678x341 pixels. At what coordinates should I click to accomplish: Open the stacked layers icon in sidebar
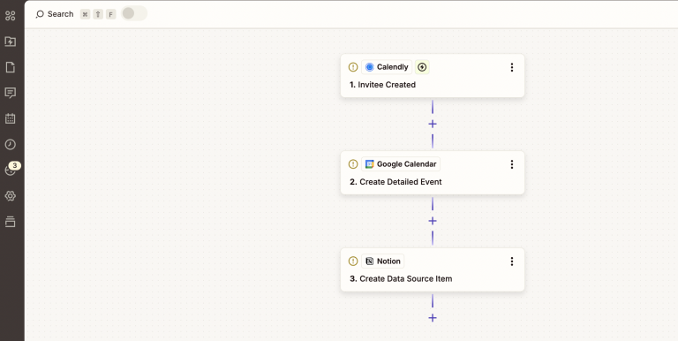(x=10, y=222)
